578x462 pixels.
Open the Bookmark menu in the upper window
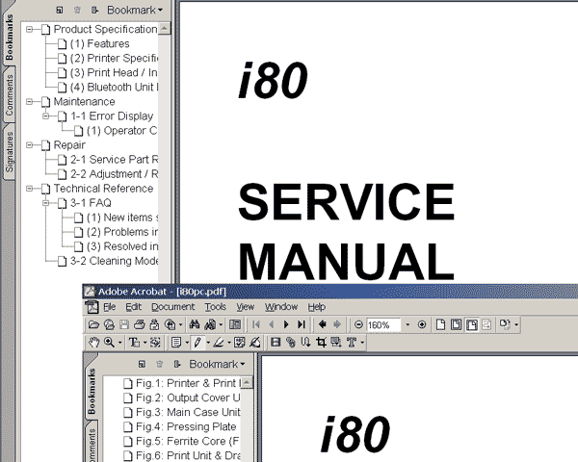point(135,10)
